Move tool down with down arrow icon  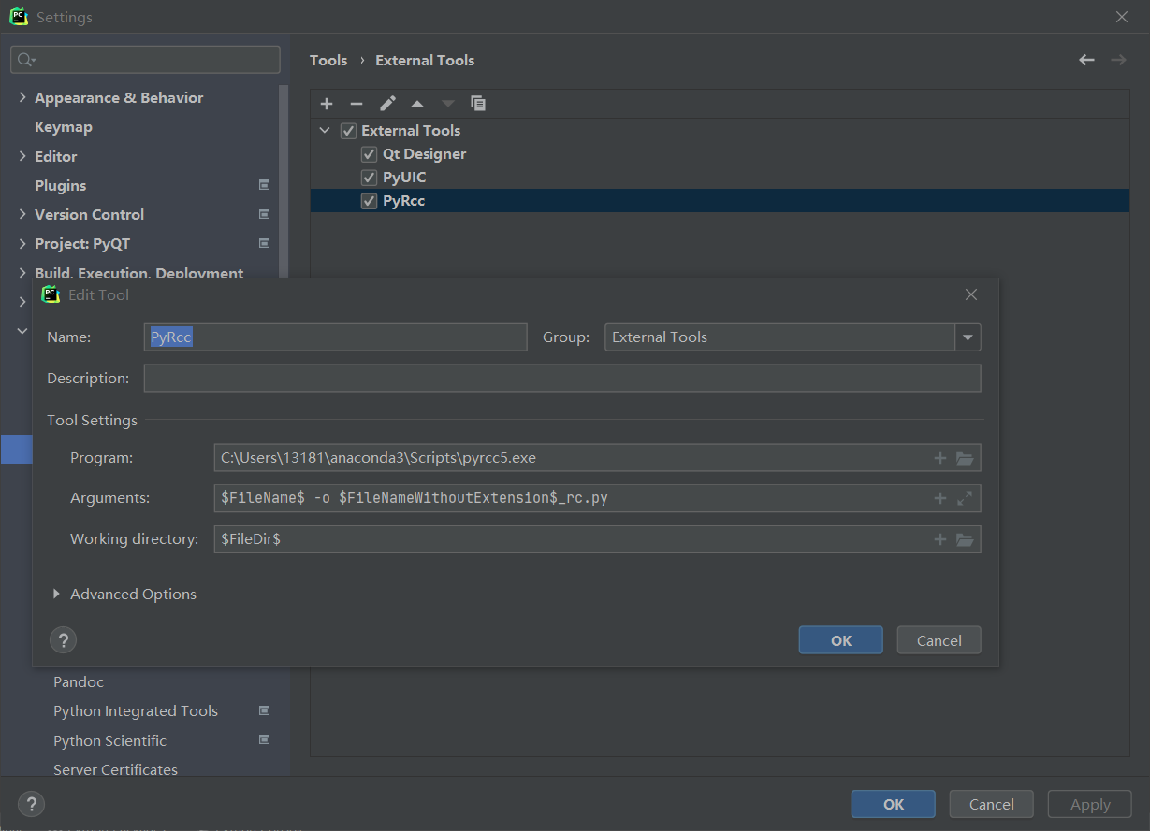click(x=447, y=104)
